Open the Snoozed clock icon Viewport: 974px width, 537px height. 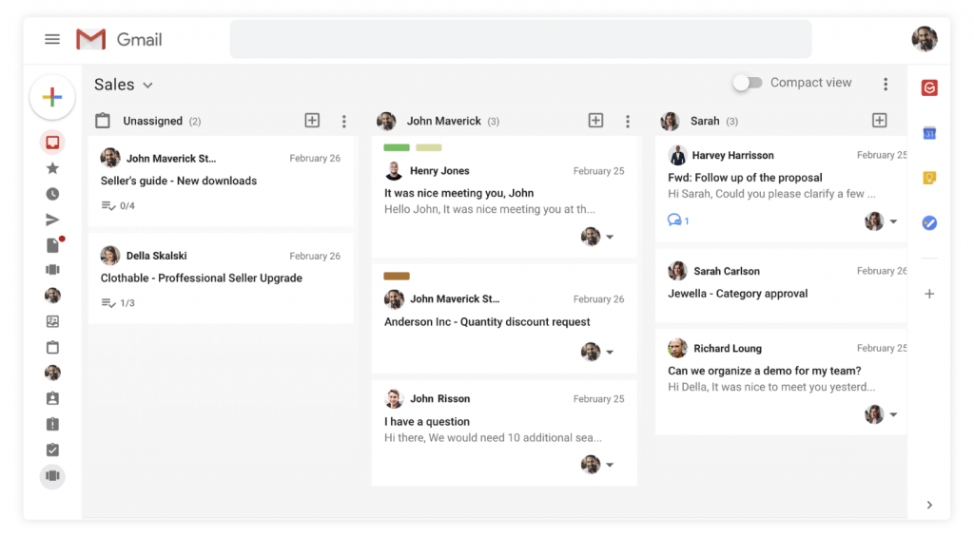(53, 194)
